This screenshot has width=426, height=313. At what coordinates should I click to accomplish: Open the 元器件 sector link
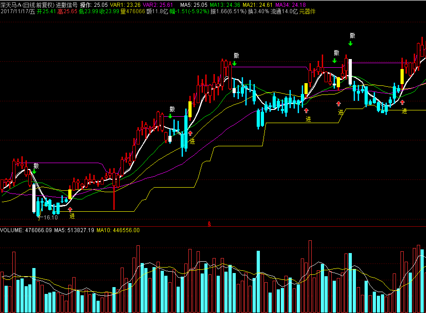pyautogui.click(x=307, y=11)
